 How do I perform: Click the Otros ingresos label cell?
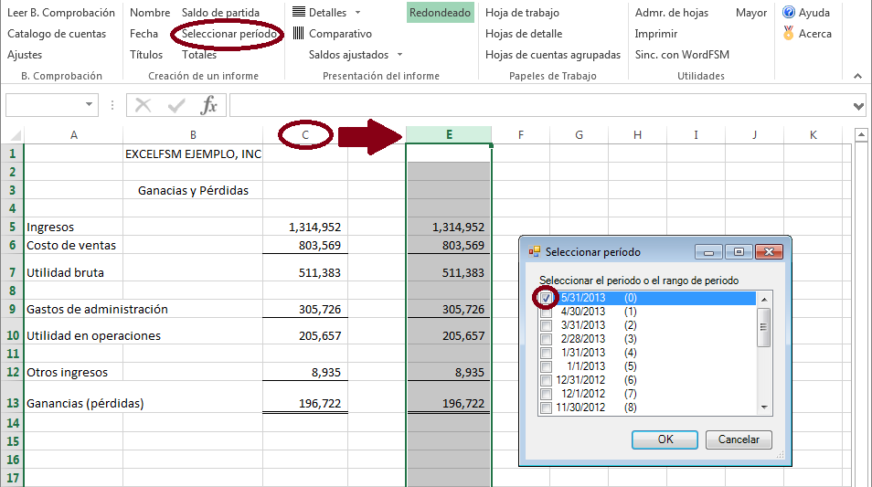coord(74,372)
